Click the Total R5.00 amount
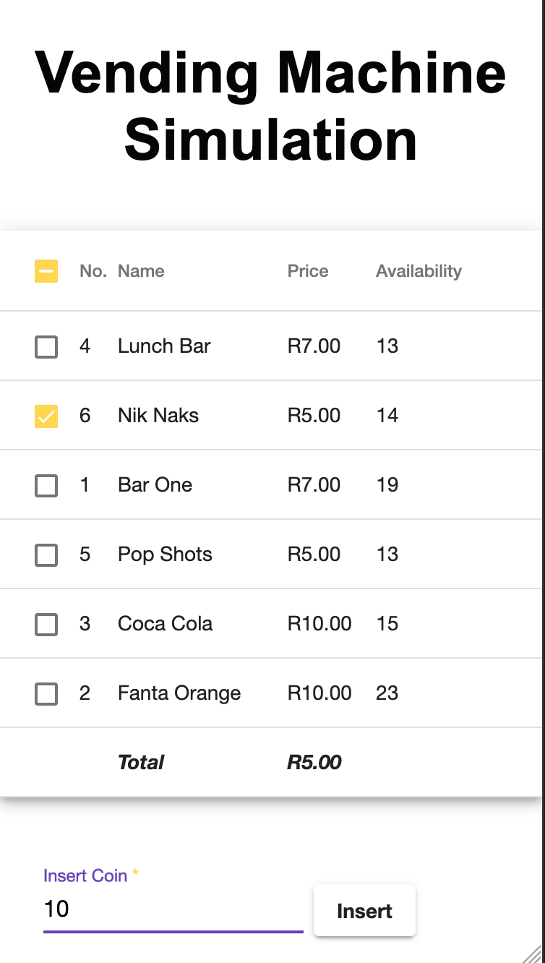545x963 pixels. [x=314, y=762]
